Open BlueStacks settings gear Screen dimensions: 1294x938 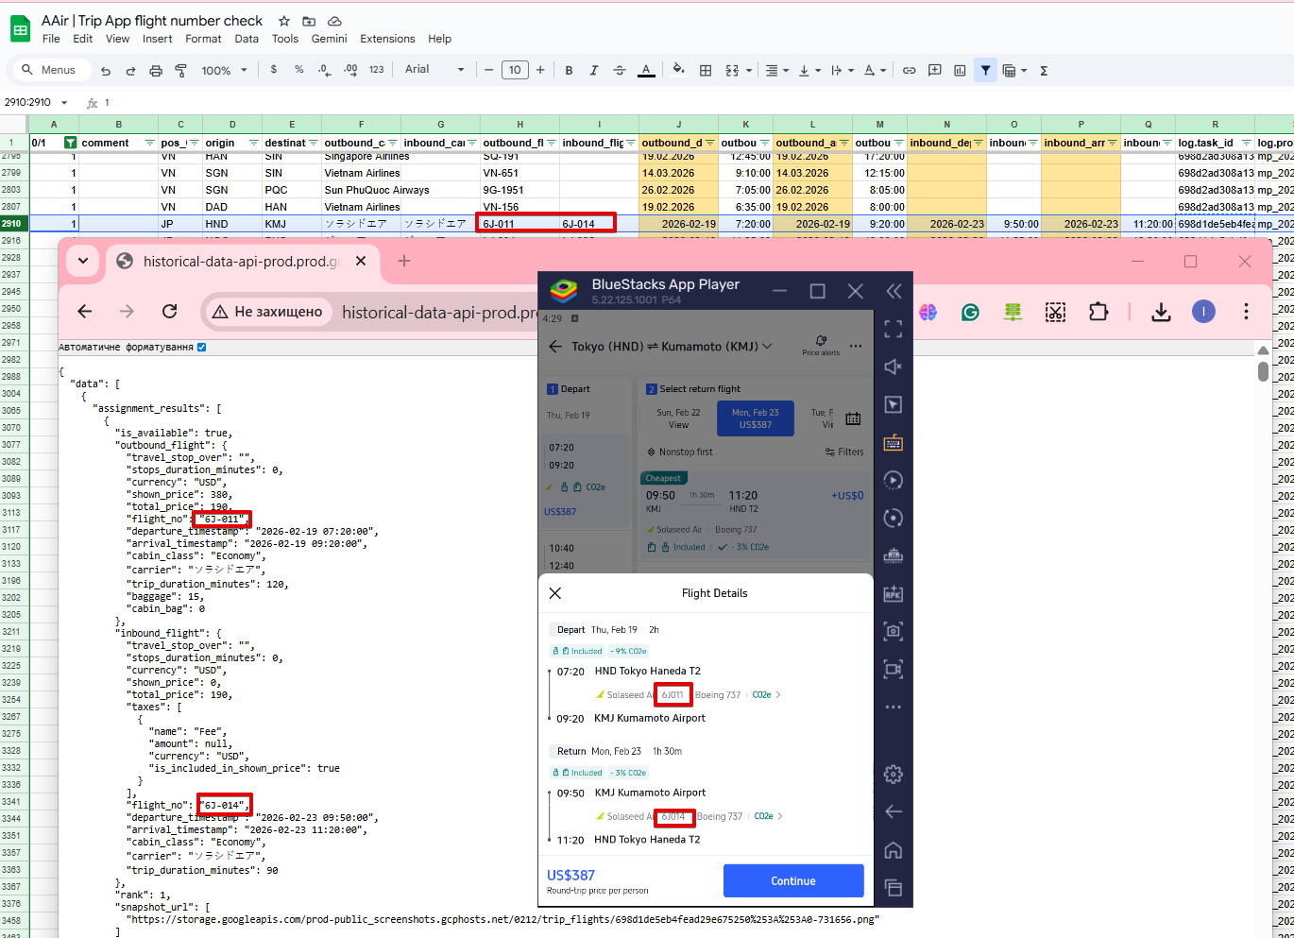[893, 775]
